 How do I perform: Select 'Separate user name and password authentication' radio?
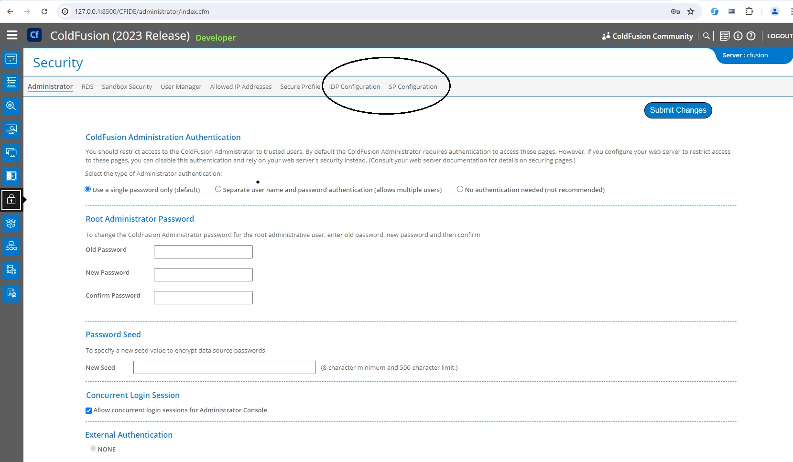tap(218, 189)
